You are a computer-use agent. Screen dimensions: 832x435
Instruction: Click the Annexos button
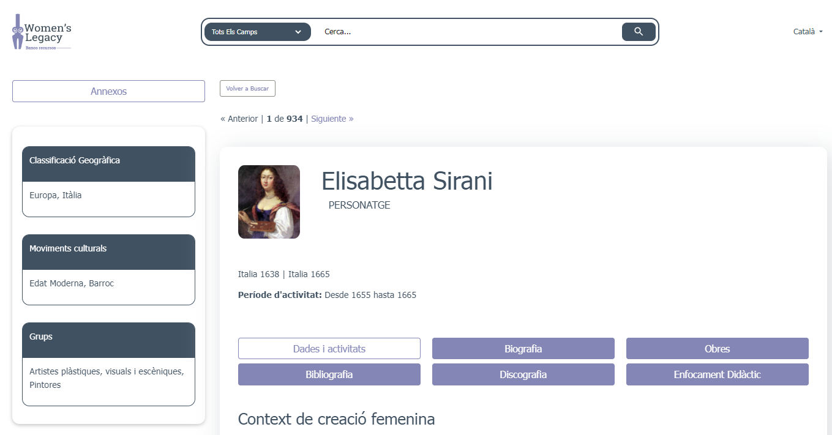coord(108,91)
